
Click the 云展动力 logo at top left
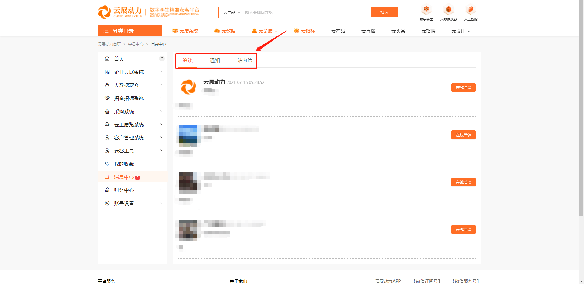[x=120, y=12]
